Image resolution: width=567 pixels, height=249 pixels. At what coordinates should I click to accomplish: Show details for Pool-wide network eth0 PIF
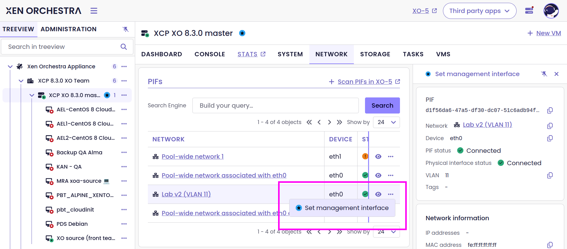point(378,175)
